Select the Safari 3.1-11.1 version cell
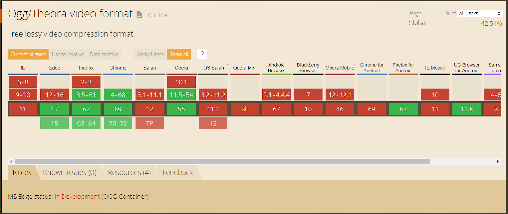Viewport: 508px width, 214px height. click(x=150, y=95)
